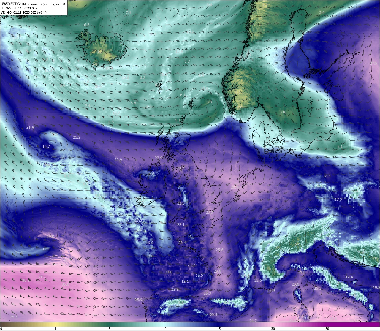The height and width of the screenshot is (331, 380).
Task: Click the 23.9 value west of Scotland
Action: [118, 160]
